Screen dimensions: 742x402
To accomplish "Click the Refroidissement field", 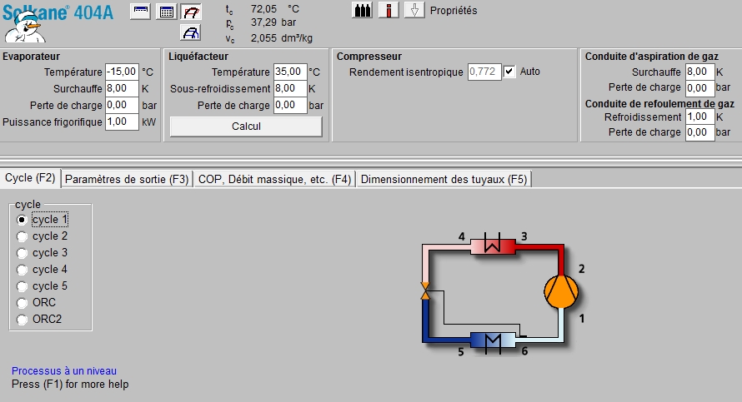I will [699, 117].
